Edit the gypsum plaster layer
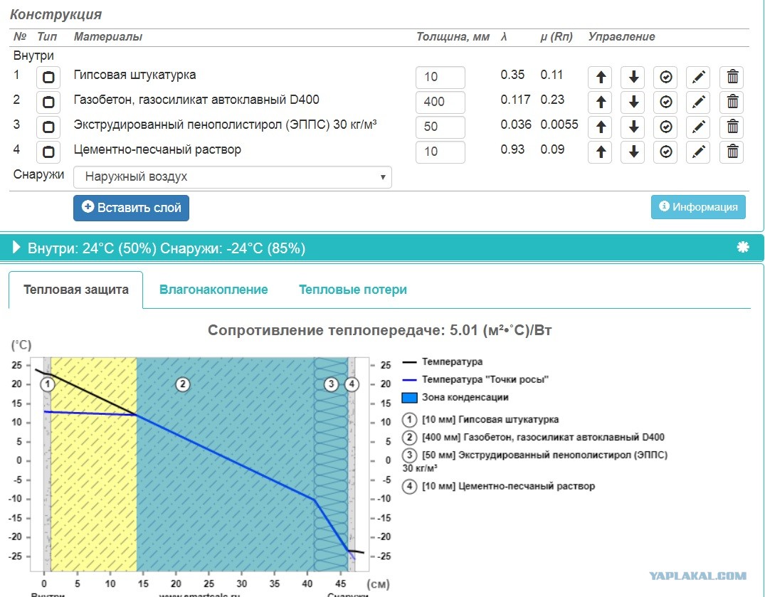765x597 pixels. click(x=698, y=77)
